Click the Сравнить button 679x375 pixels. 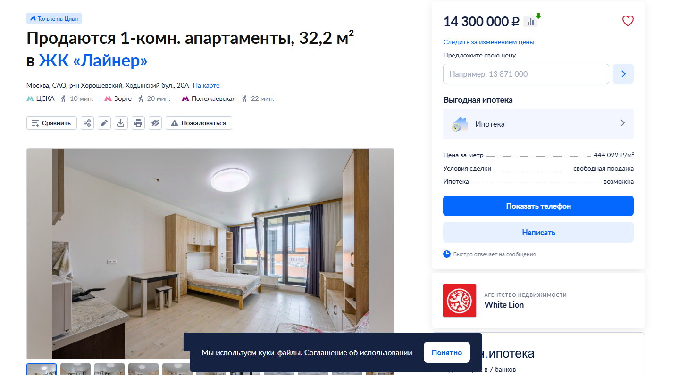(x=51, y=123)
